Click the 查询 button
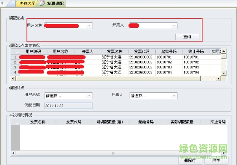The width and height of the screenshot is (237, 165). click(x=187, y=37)
